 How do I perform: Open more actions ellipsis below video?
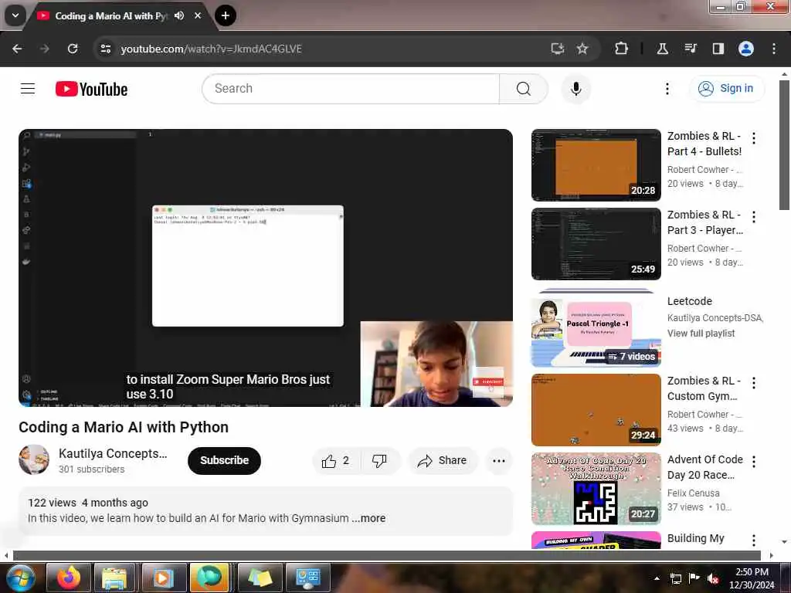click(498, 460)
